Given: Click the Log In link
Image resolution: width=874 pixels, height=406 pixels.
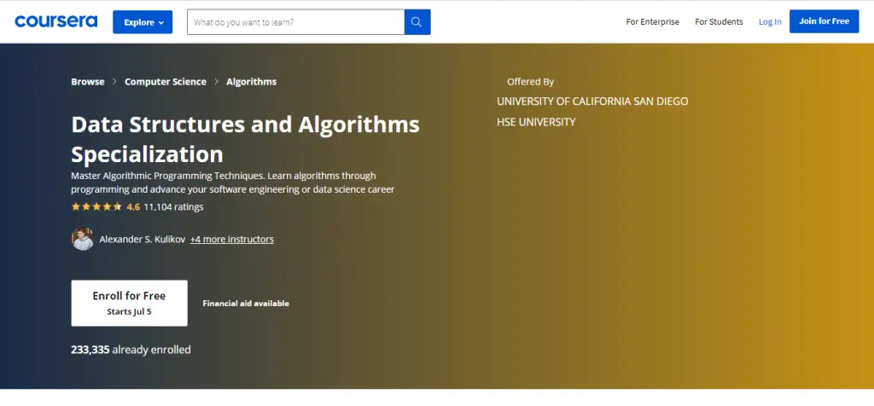Looking at the screenshot, I should [x=770, y=22].
